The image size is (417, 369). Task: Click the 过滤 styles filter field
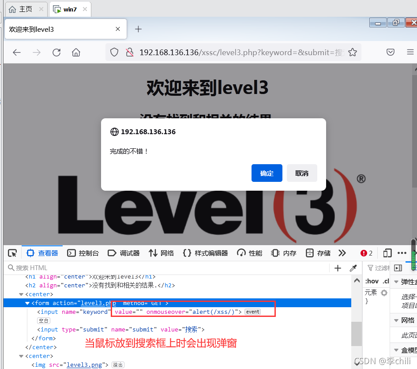379,268
